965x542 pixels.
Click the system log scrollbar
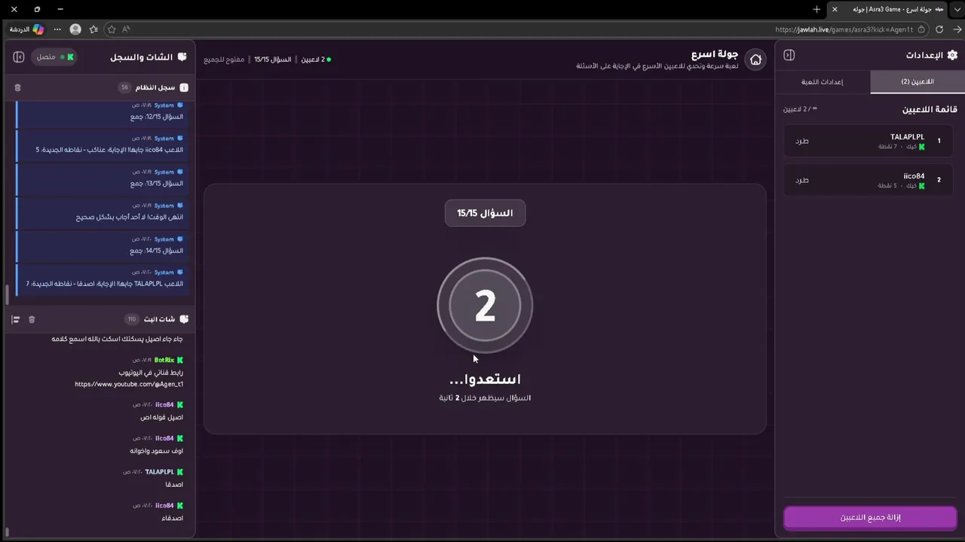8,295
